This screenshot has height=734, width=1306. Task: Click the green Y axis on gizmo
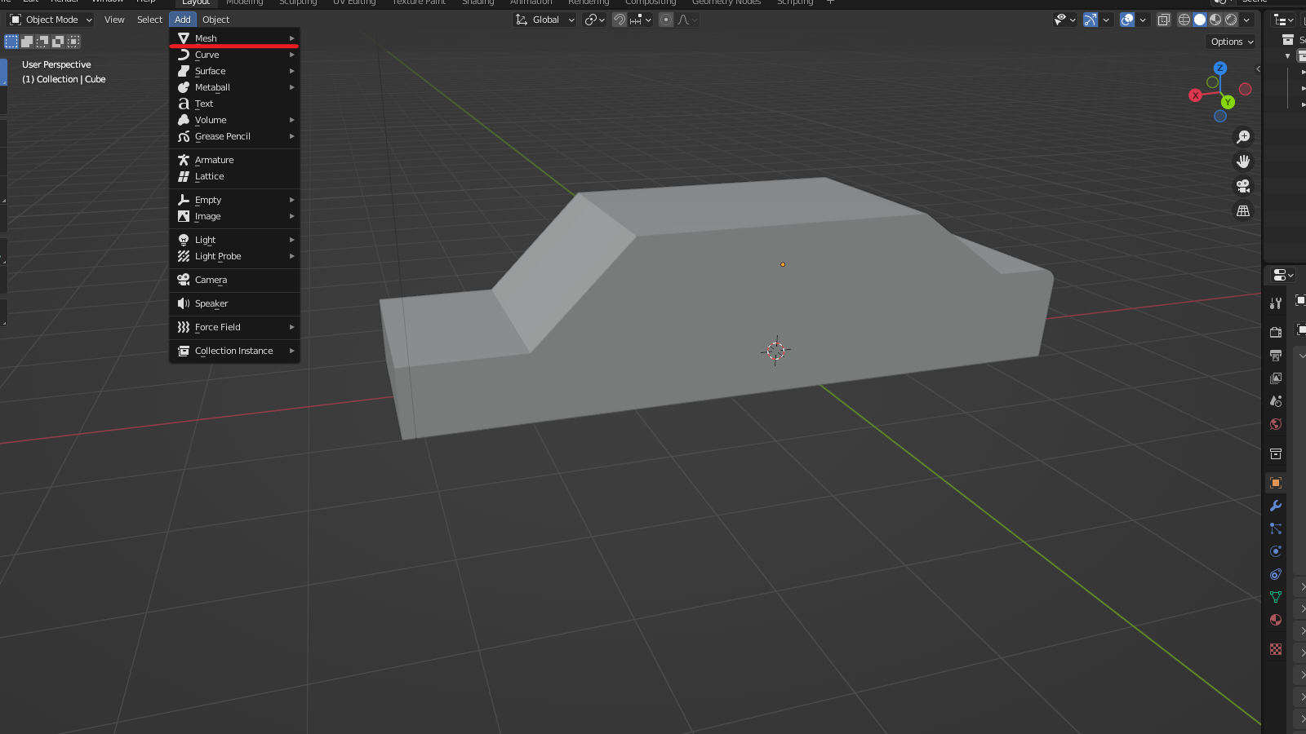[1228, 102]
